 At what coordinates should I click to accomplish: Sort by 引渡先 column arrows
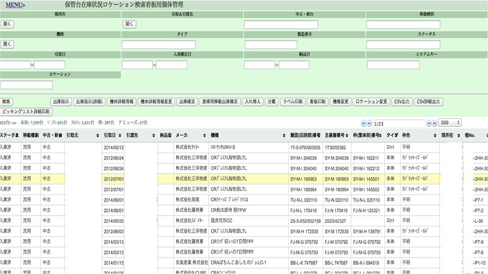coord(154,135)
